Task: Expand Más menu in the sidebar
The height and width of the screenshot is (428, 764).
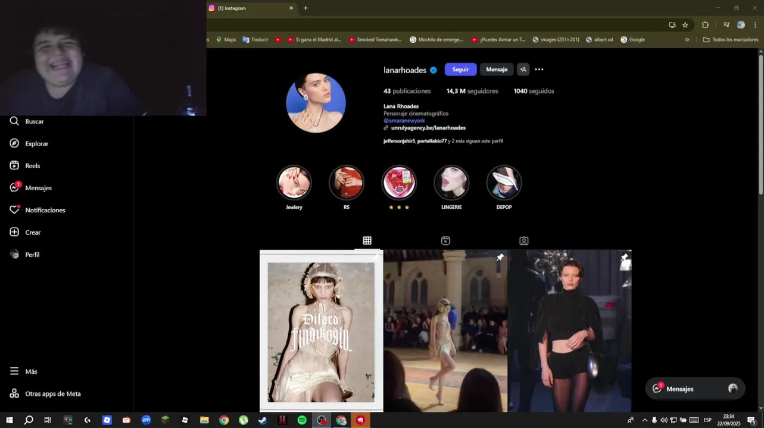Action: coord(23,372)
